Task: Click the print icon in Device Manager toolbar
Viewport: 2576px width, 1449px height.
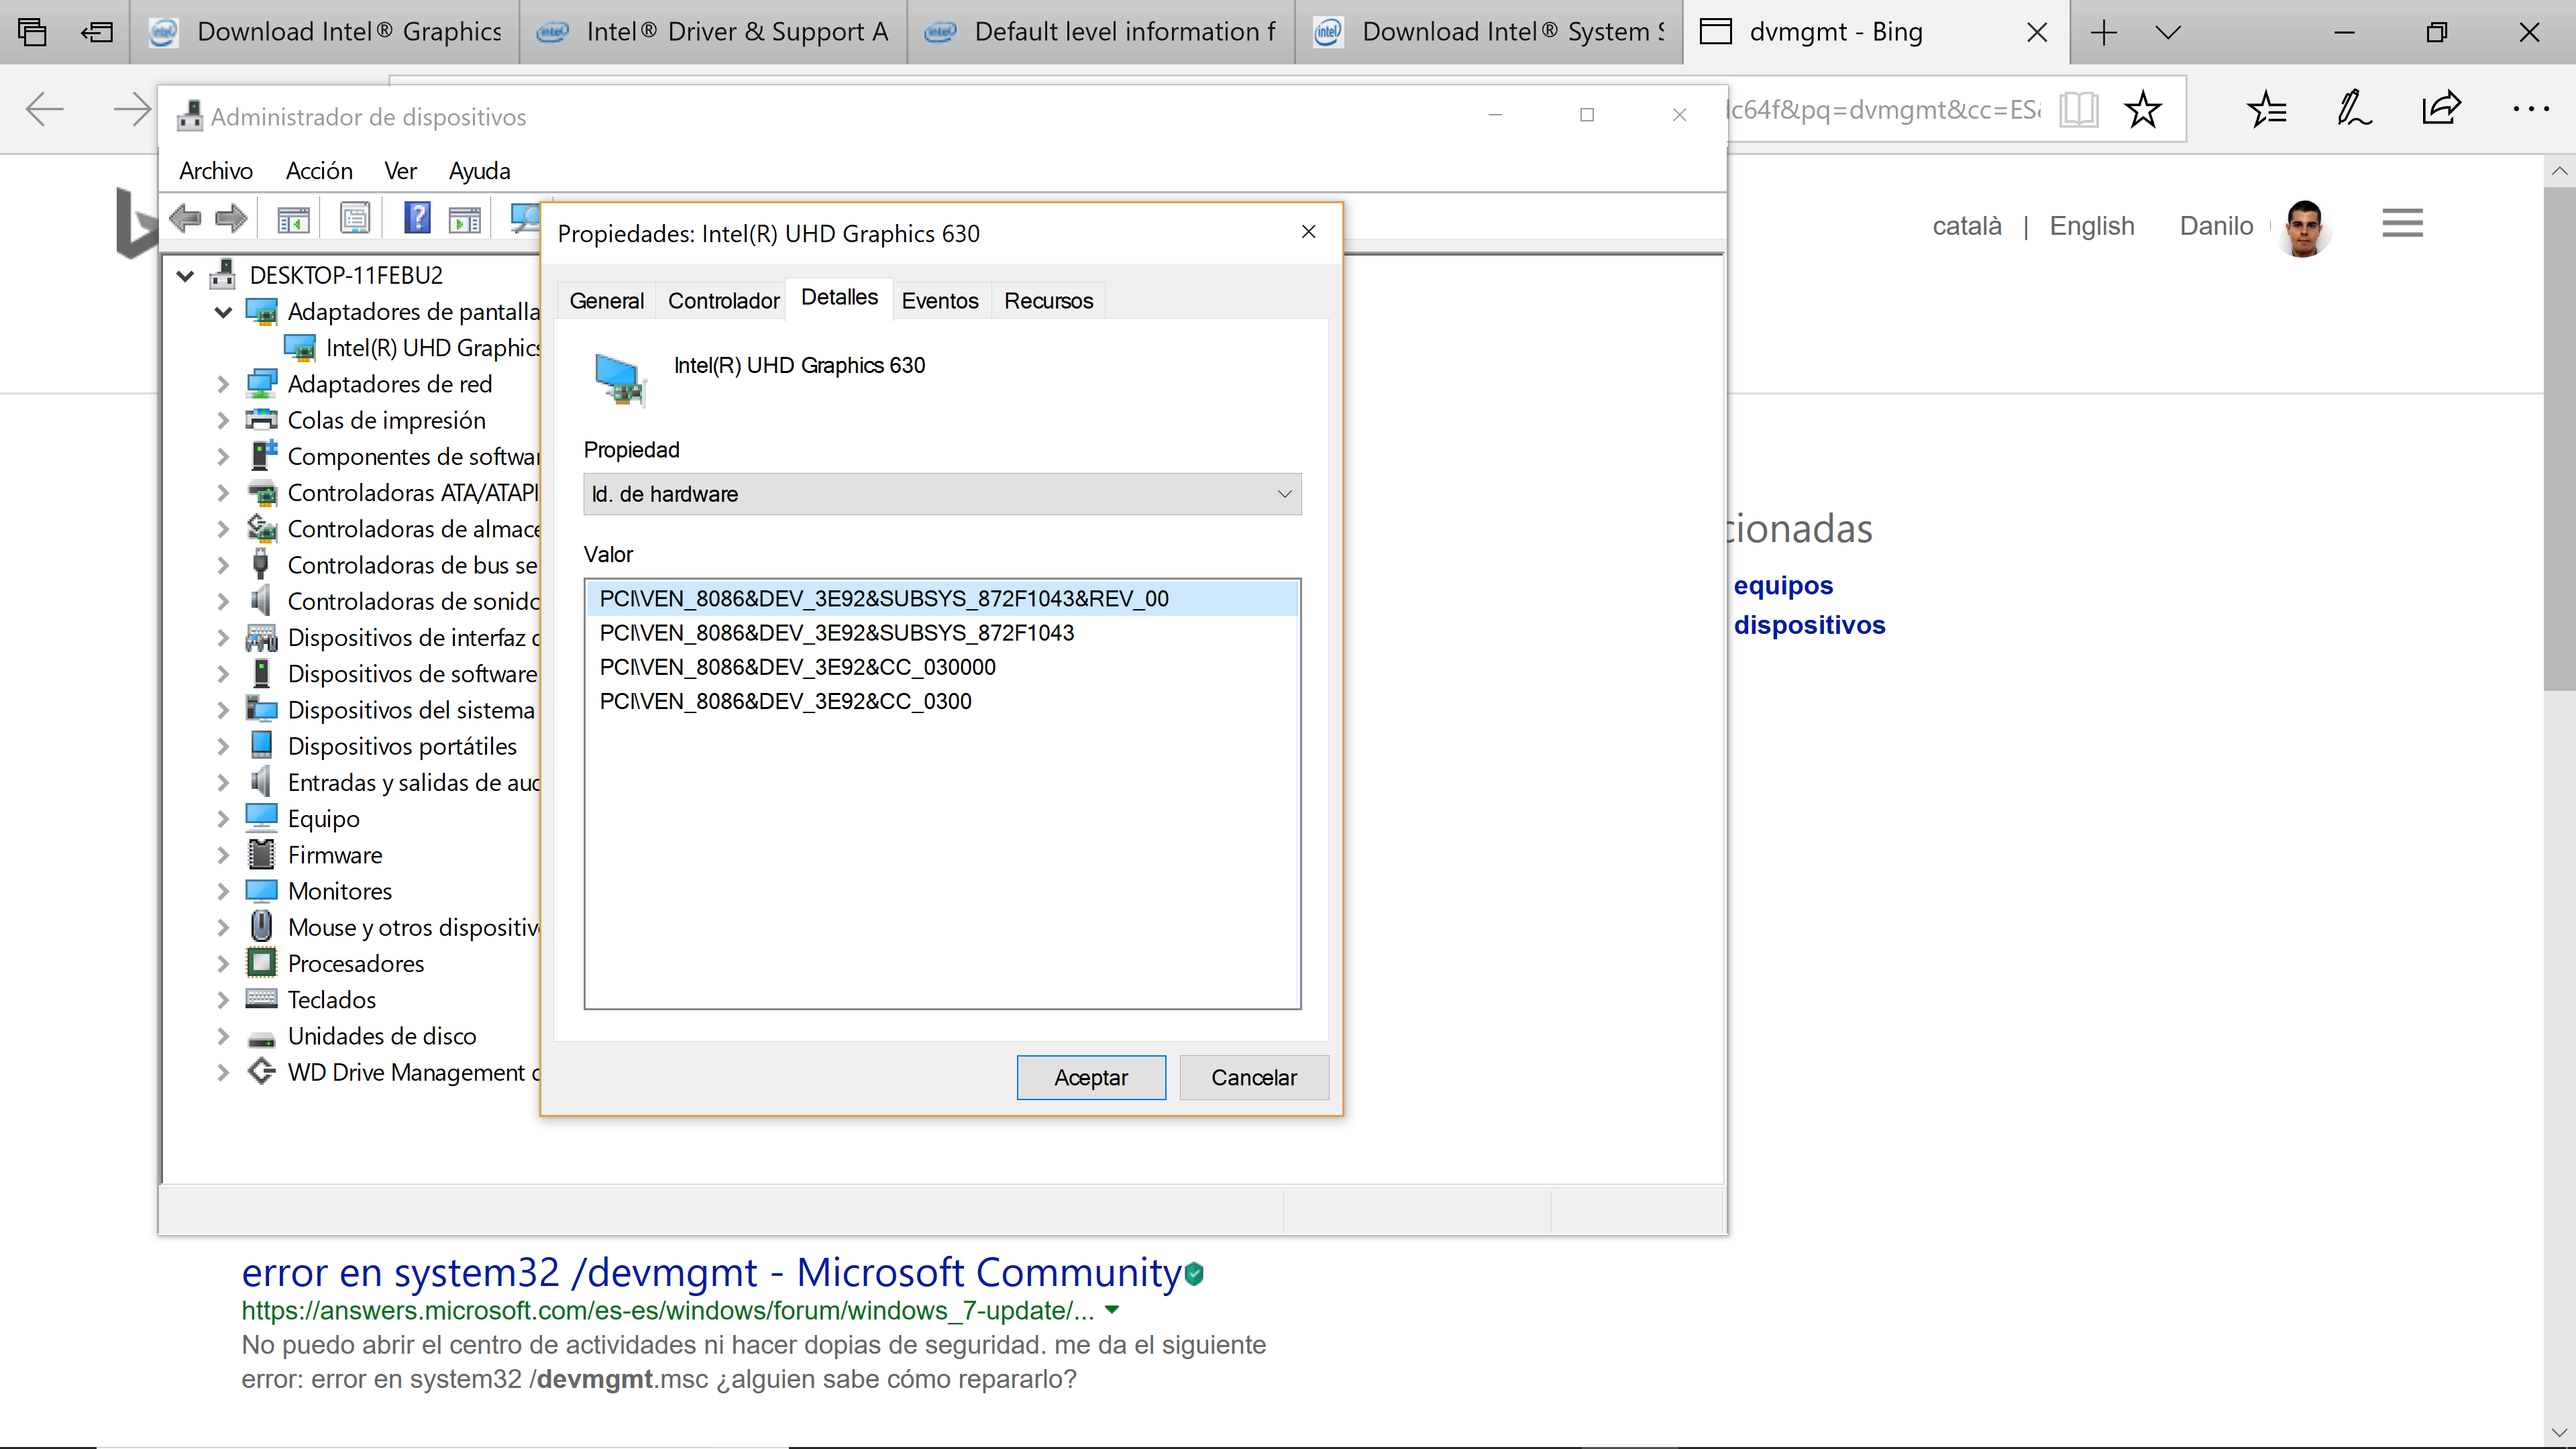Action: [x=354, y=219]
